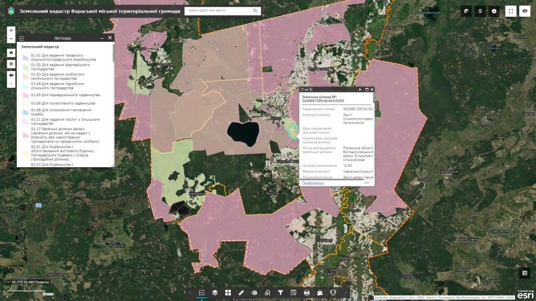Screen dimensions: 536x301
Task: Open the Basemap gallery grid widget
Action: tap(228, 293)
